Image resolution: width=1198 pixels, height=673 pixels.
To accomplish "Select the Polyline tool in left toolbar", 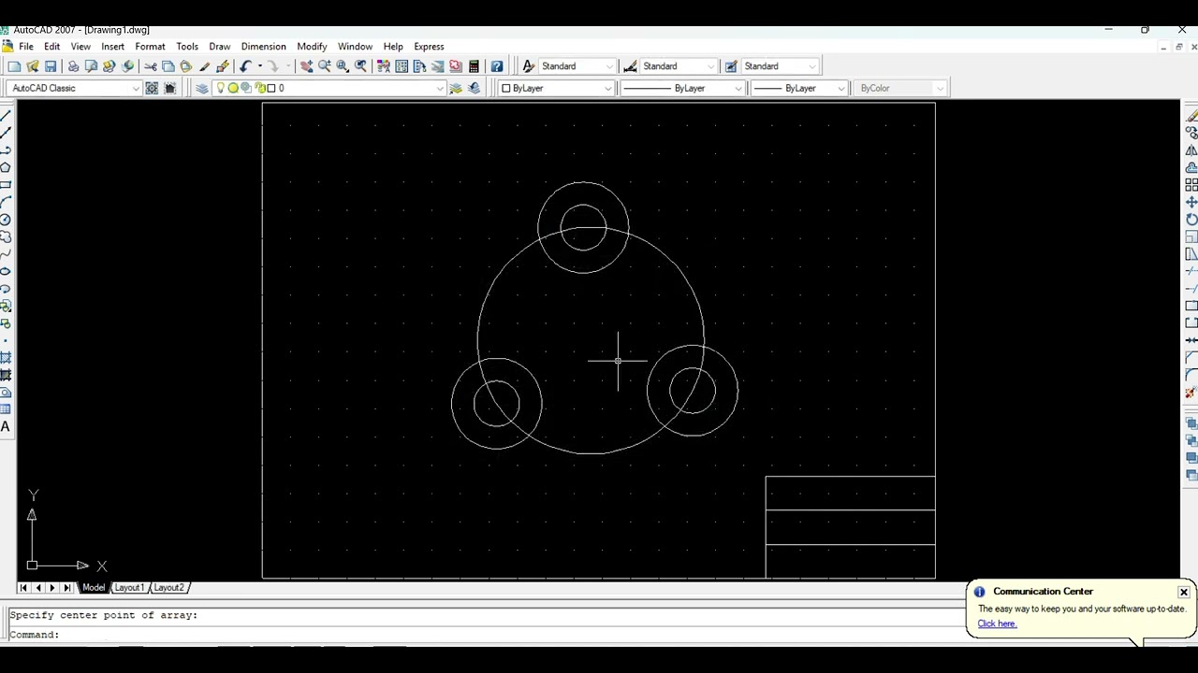I will point(6,150).
